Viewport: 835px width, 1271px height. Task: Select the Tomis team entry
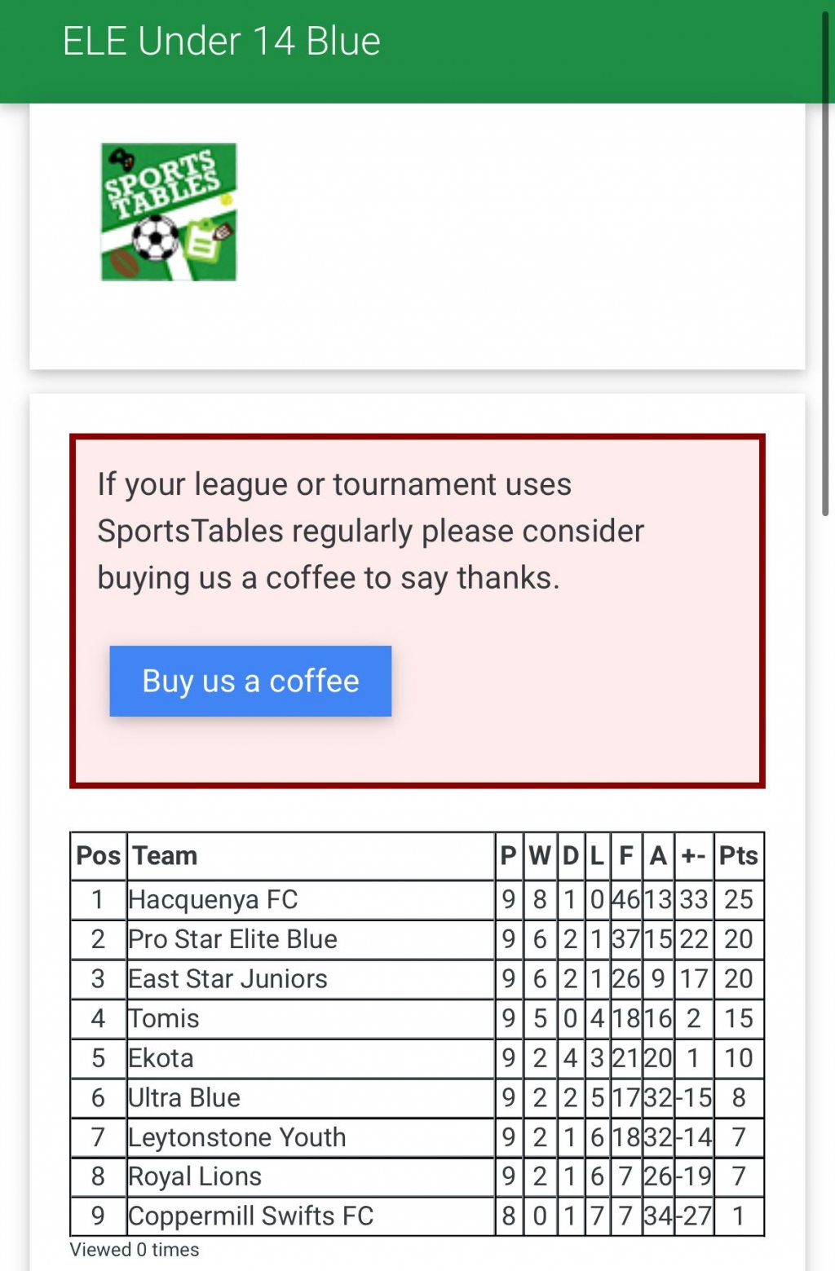165,1018
